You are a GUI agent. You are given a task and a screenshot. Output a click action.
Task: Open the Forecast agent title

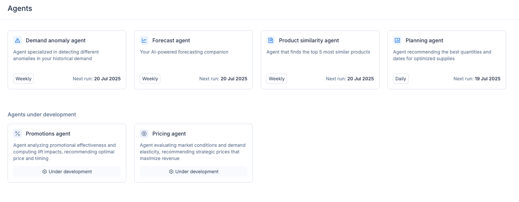[171, 40]
